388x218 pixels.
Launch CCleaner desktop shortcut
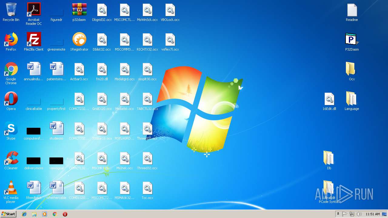[11, 158]
